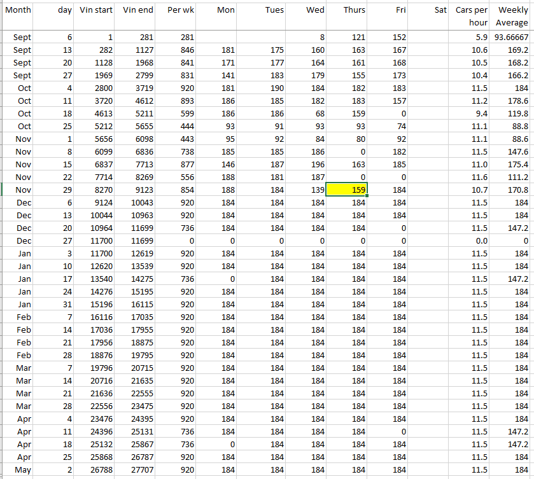This screenshot has height=479, width=534.
Task: Click the 'Vin start' header cell
Action: click(95, 10)
